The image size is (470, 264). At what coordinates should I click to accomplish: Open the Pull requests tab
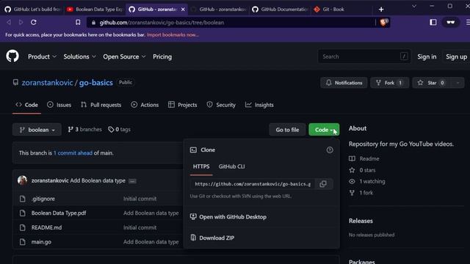tap(101, 105)
